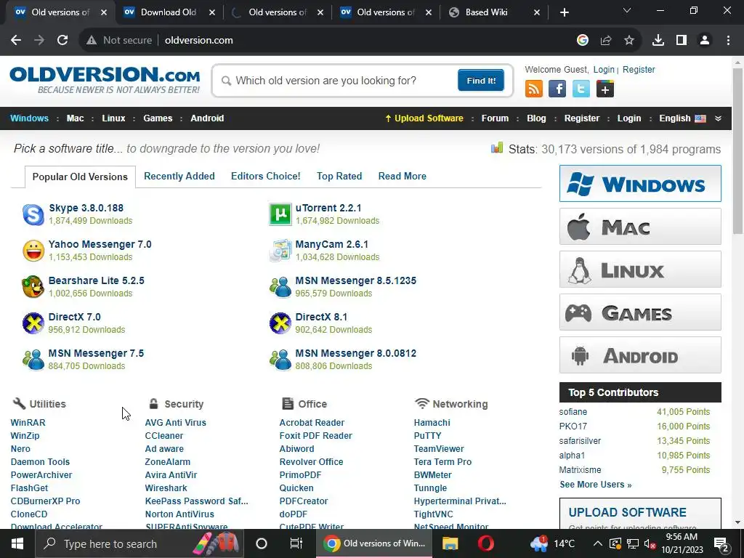Open File Explorer from taskbar

(450, 543)
